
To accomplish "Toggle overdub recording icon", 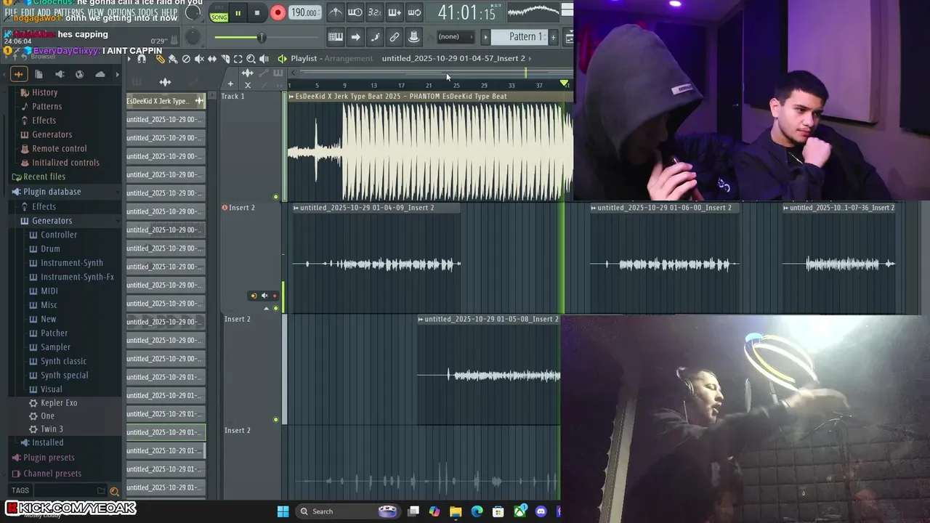I will [x=395, y=12].
